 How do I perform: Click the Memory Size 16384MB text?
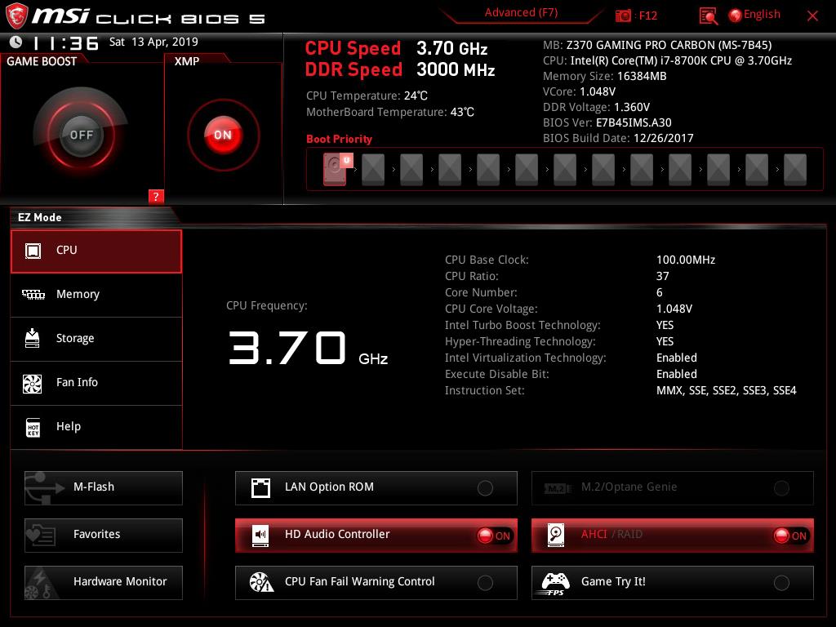(x=605, y=76)
